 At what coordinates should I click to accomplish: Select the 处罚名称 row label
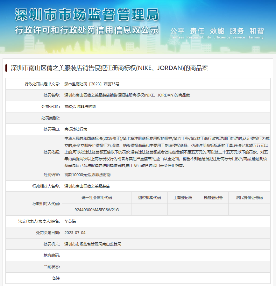point(52,95)
